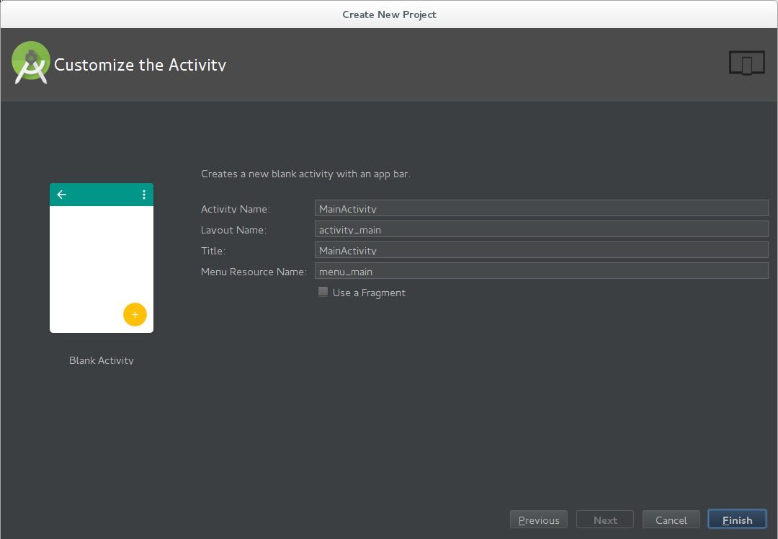Image resolution: width=778 pixels, height=539 pixels.
Task: Click the Menu Resource Name field
Action: coord(541,270)
